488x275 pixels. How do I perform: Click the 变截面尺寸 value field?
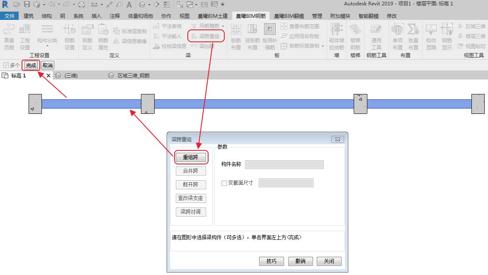tap(286, 183)
